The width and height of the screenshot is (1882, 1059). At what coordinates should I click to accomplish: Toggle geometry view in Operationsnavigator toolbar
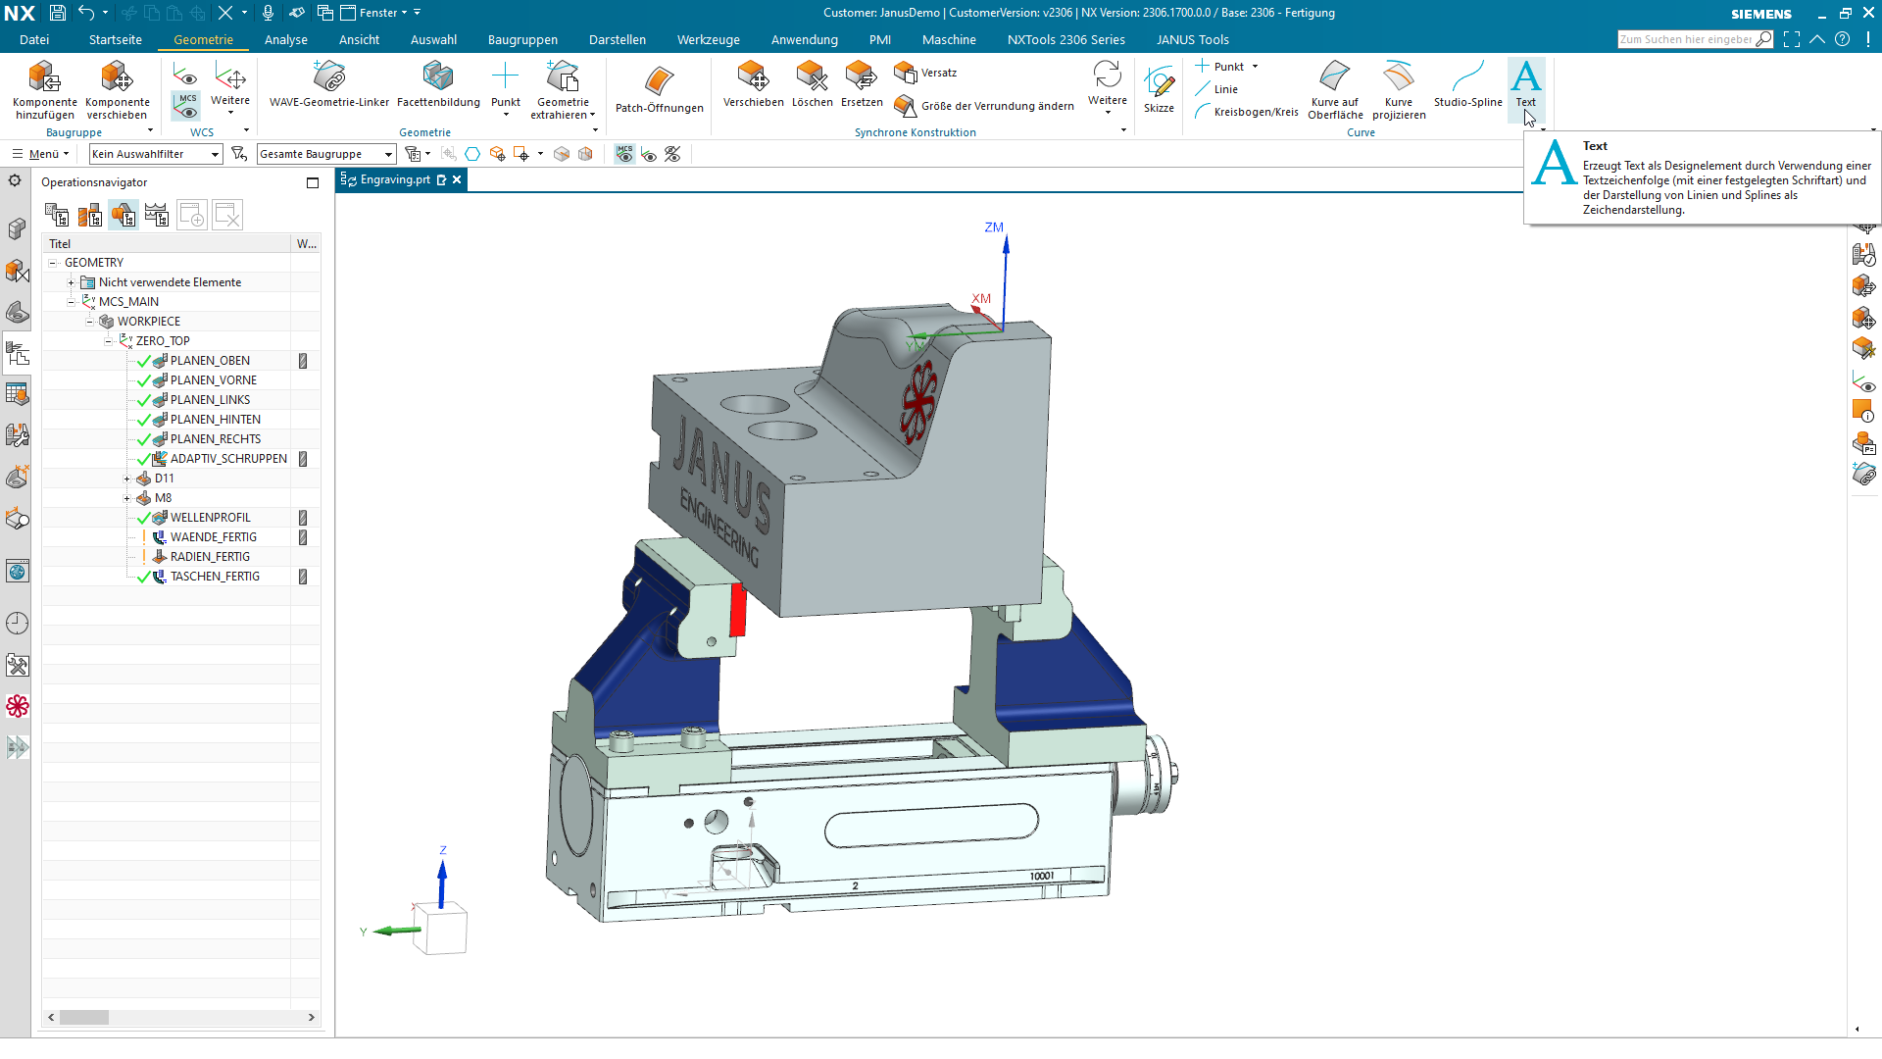pos(123,215)
